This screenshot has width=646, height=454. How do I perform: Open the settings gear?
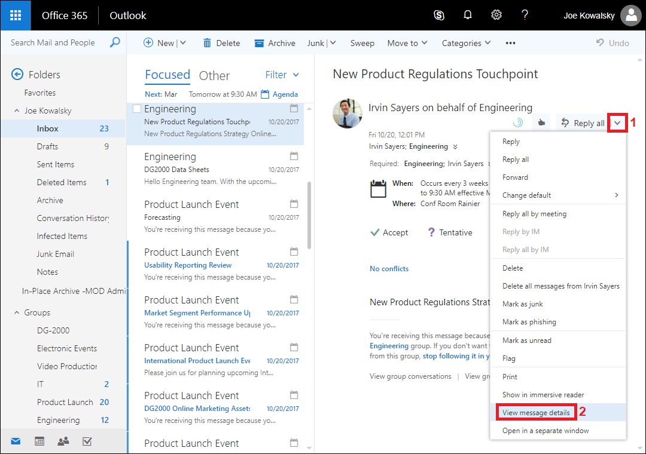point(496,15)
